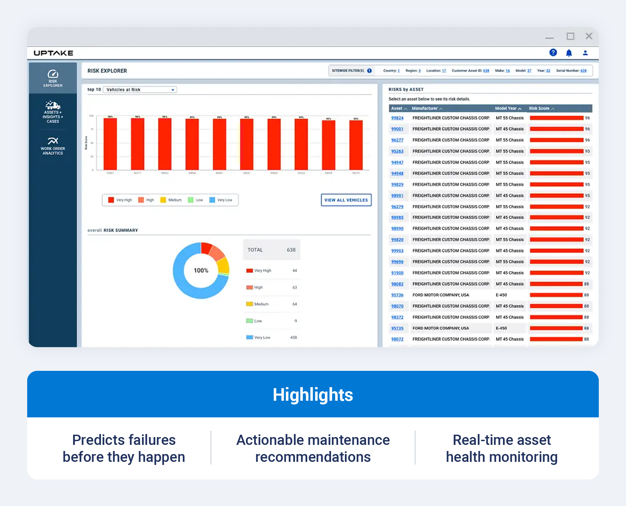The height and width of the screenshot is (506, 626).
Task: Select the Very High row showing 44
Action: coord(272,271)
